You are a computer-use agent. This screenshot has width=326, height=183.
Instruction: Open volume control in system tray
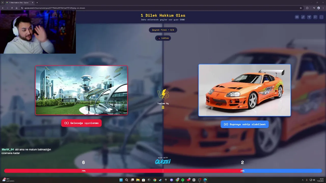tap(314, 180)
